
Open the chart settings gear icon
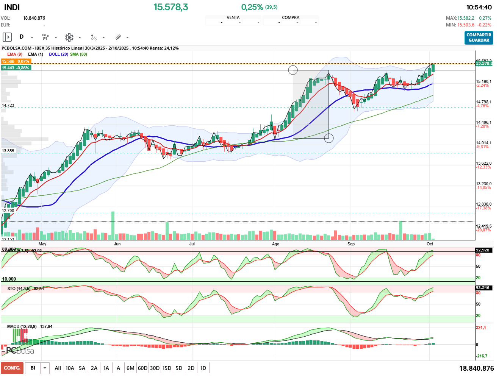[69, 37]
